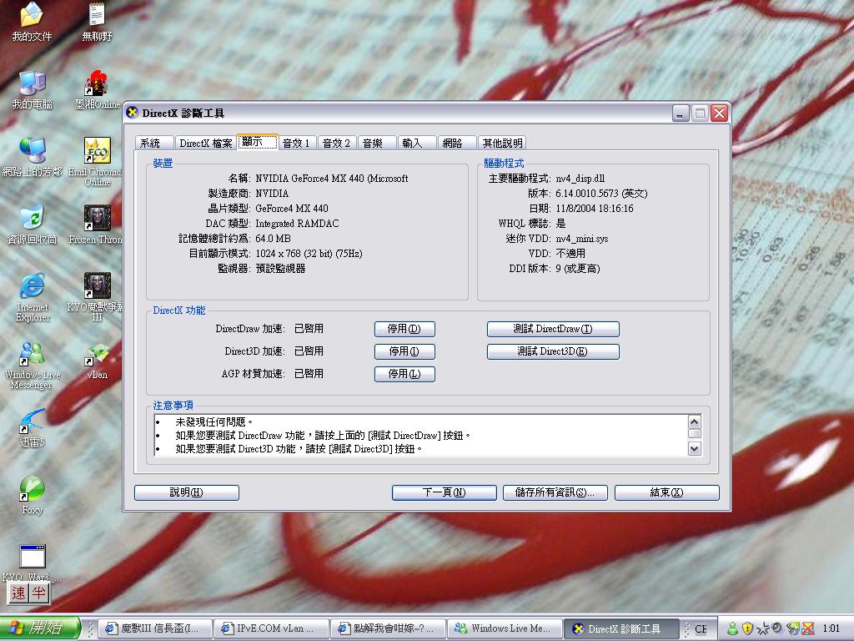Screen dimensions: 854x641
Task: Disable DirectDraw acceleration with 停用(D)
Action: click(x=404, y=329)
